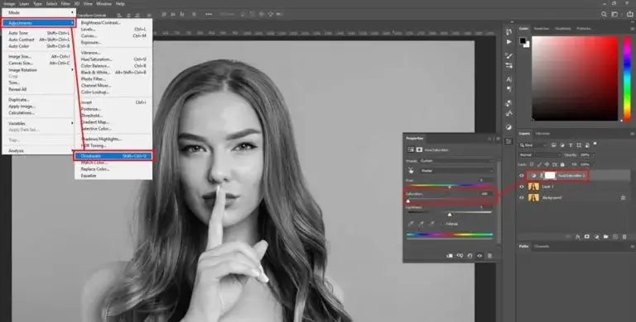
Task: Expand the Variables submenu
Action: pos(39,123)
